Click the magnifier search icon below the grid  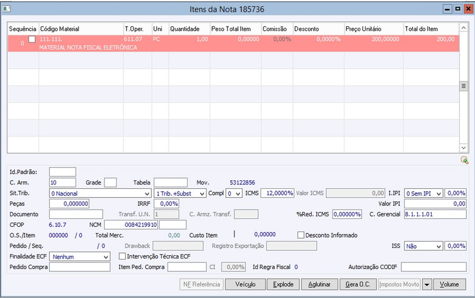[464, 160]
